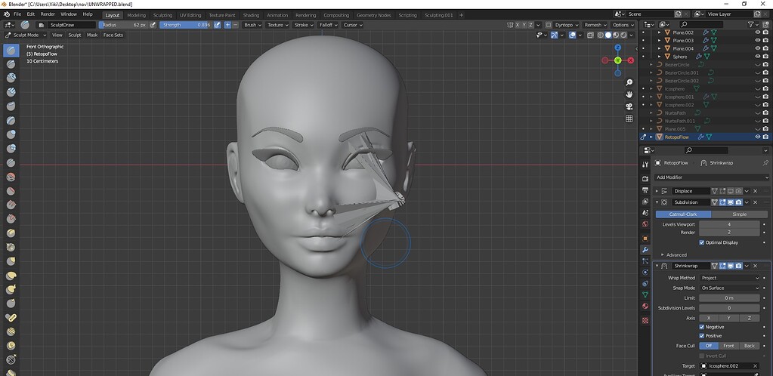Remove the Shrinkwrap modifier with X

[756, 266]
